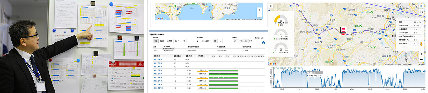
Task: Zoom in on the route map
Action: pyautogui.click(x=421, y=54)
